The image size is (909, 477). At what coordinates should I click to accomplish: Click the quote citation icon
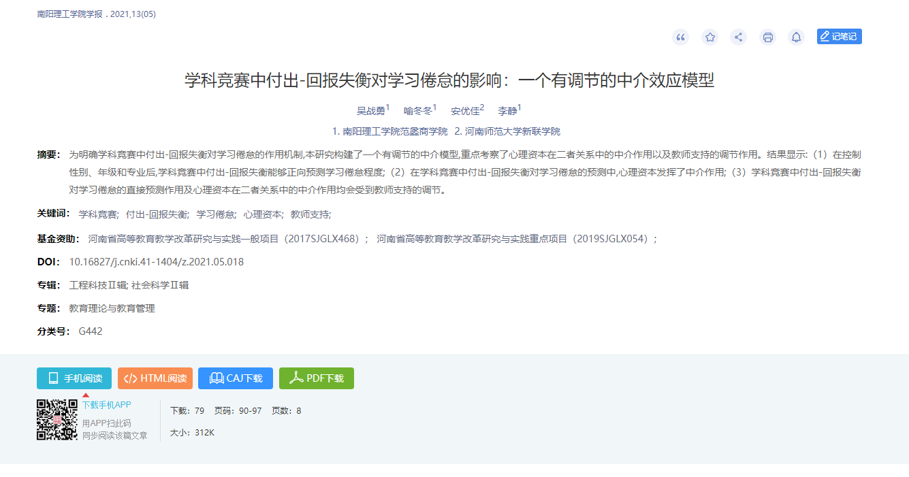coord(680,37)
